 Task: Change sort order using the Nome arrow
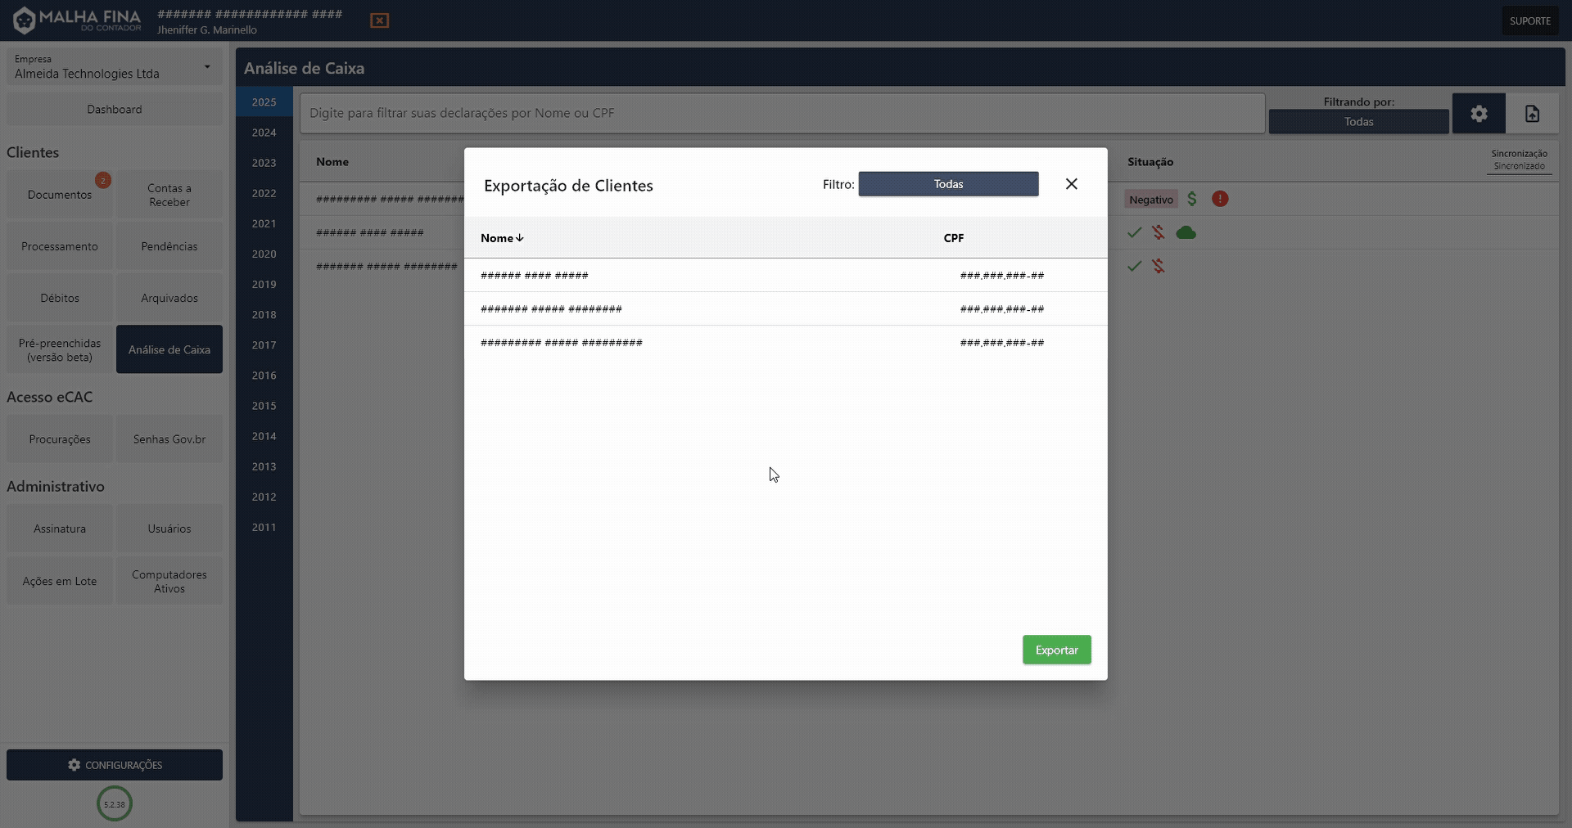pos(518,238)
